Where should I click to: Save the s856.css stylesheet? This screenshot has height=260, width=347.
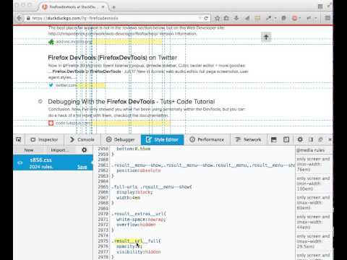pyautogui.click(x=82, y=167)
